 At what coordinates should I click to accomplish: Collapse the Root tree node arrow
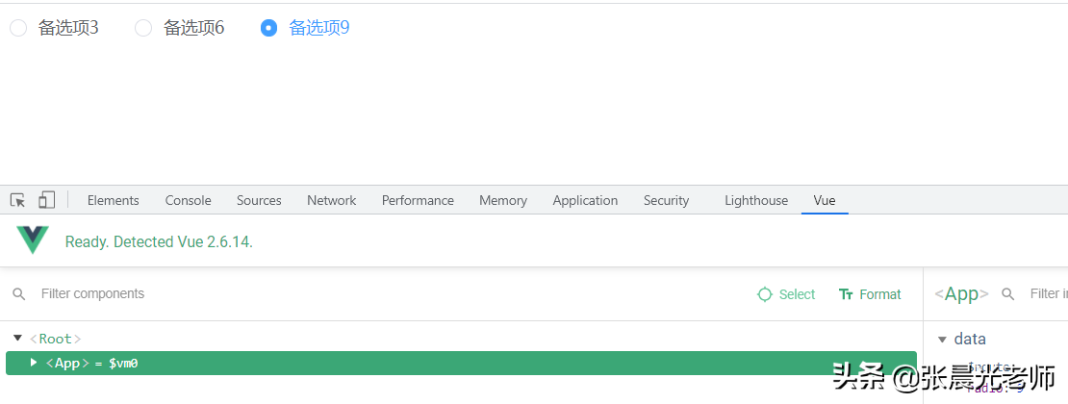(17, 339)
